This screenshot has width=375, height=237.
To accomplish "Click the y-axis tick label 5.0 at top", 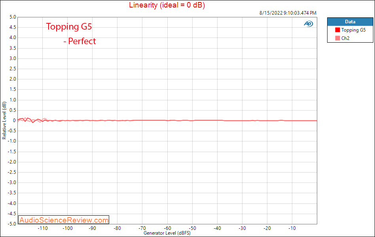I will click(x=13, y=17).
